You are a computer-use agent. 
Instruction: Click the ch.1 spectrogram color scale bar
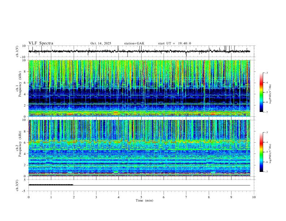[261, 92]
